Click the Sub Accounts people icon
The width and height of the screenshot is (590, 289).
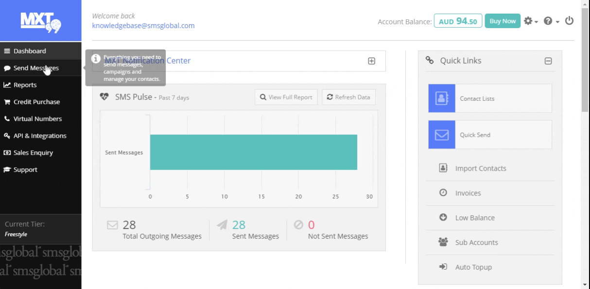coord(443,242)
